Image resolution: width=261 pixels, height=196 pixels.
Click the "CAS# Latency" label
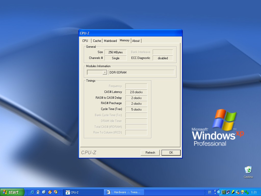(113, 92)
